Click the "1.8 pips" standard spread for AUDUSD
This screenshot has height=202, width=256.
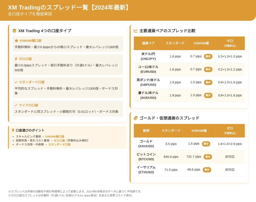[x=175, y=95]
